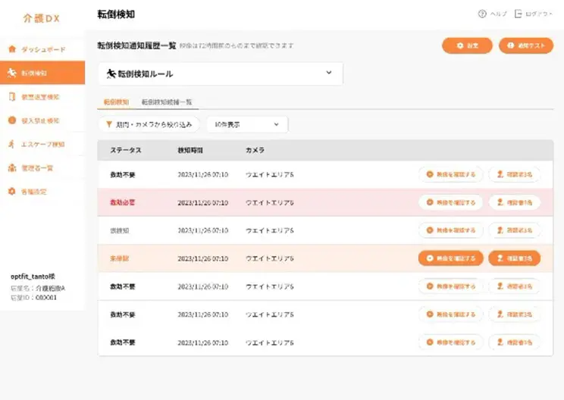
Task: Click the 検知時間 column header
Action: pos(190,150)
